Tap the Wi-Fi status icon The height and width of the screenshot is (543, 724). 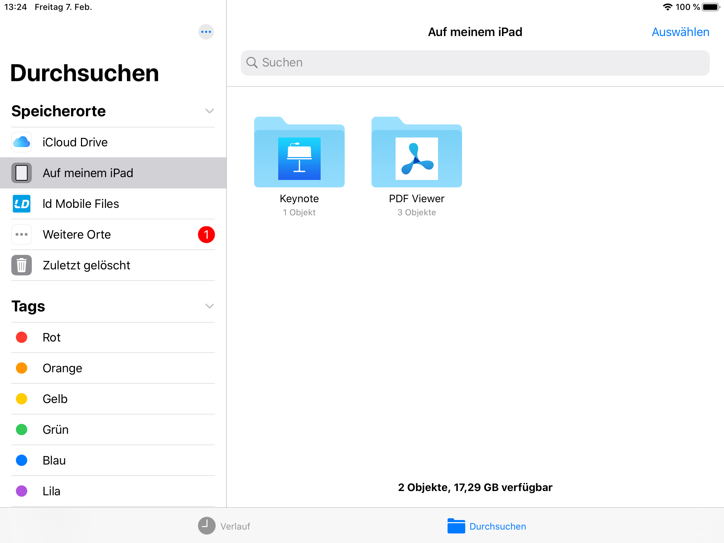coord(667,7)
